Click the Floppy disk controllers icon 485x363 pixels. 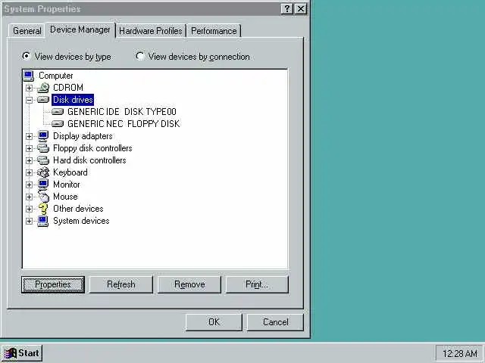point(43,148)
